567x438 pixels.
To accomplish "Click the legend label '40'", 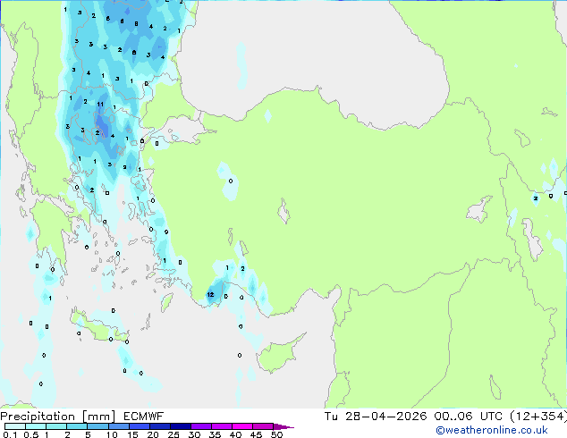I will [235, 434].
